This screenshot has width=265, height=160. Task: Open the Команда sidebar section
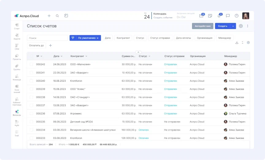pos(17,78)
